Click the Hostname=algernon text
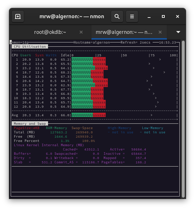The image size is (195, 209). tap(92, 42)
